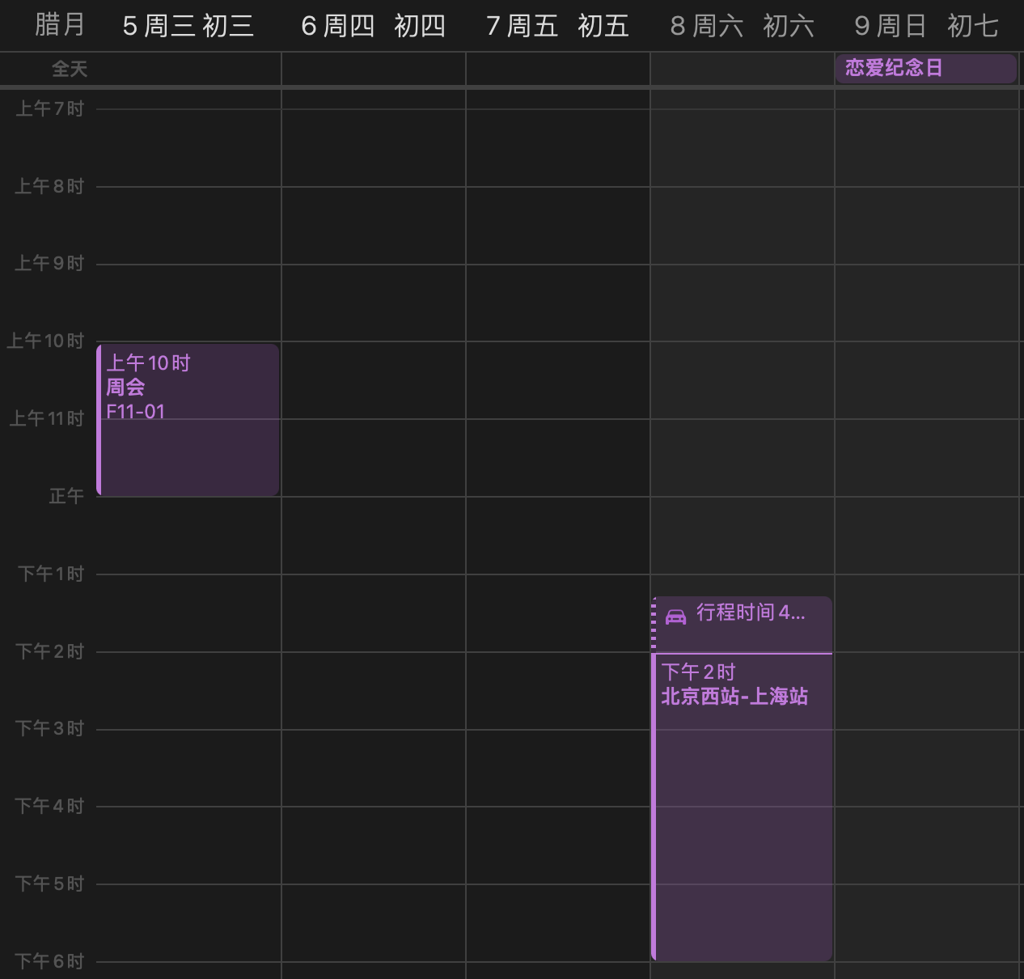
Task: Click the all-day cell under 周四
Action: [373, 70]
